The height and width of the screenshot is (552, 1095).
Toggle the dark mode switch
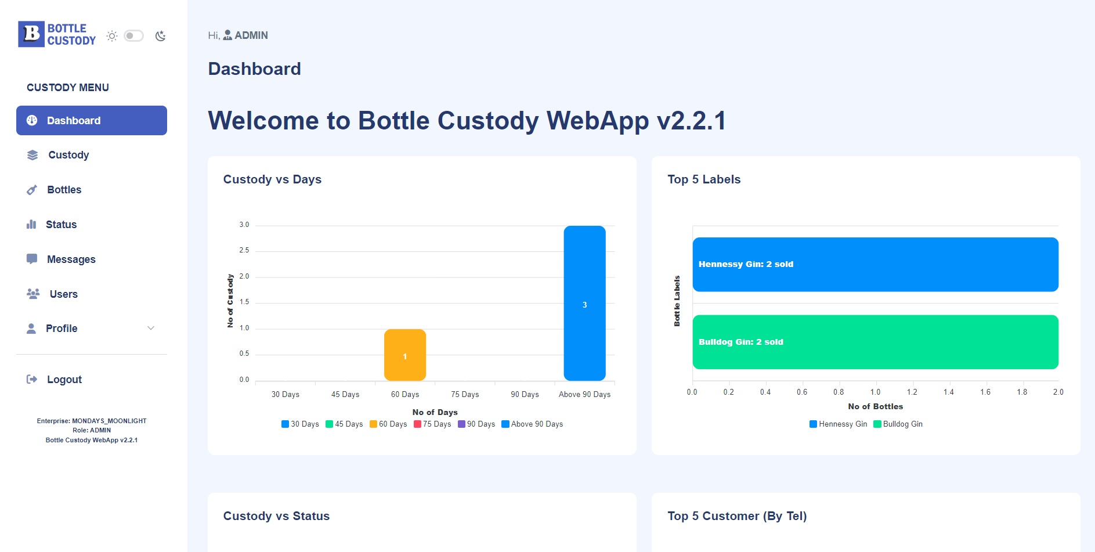coord(133,36)
